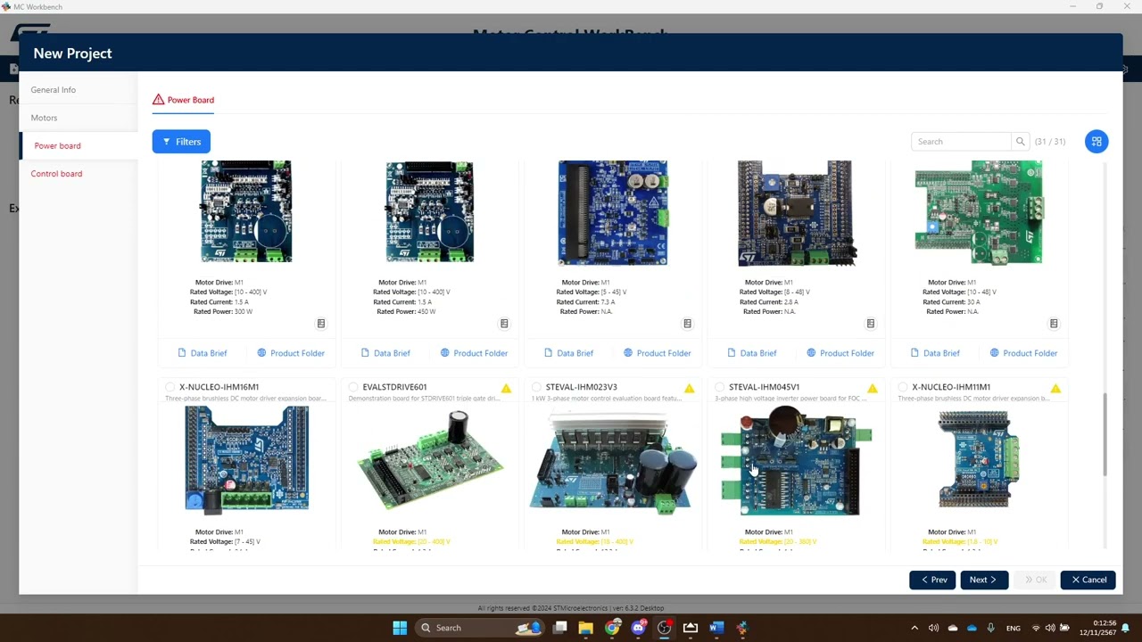Open Word from taskbar
The image size is (1142, 642).
(x=716, y=628)
